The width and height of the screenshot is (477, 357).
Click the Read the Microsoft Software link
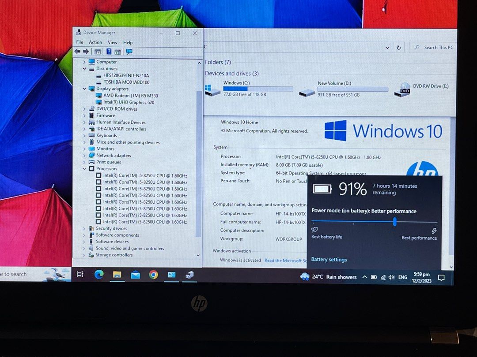coord(285,260)
